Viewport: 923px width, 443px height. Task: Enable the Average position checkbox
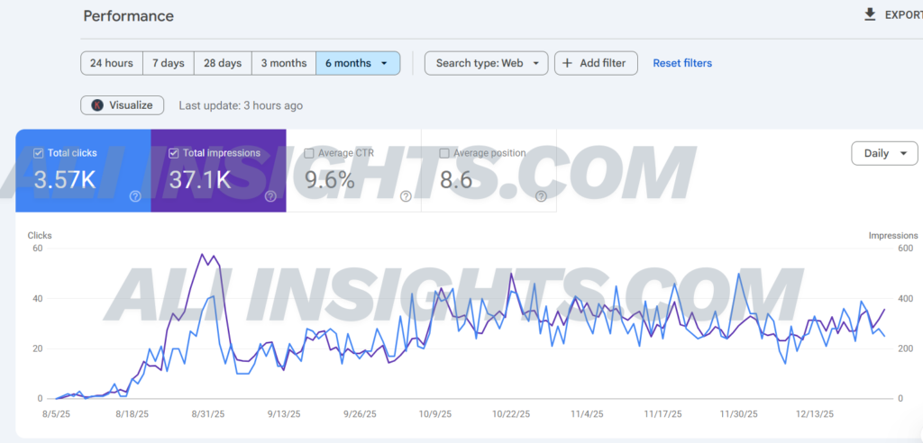point(444,153)
